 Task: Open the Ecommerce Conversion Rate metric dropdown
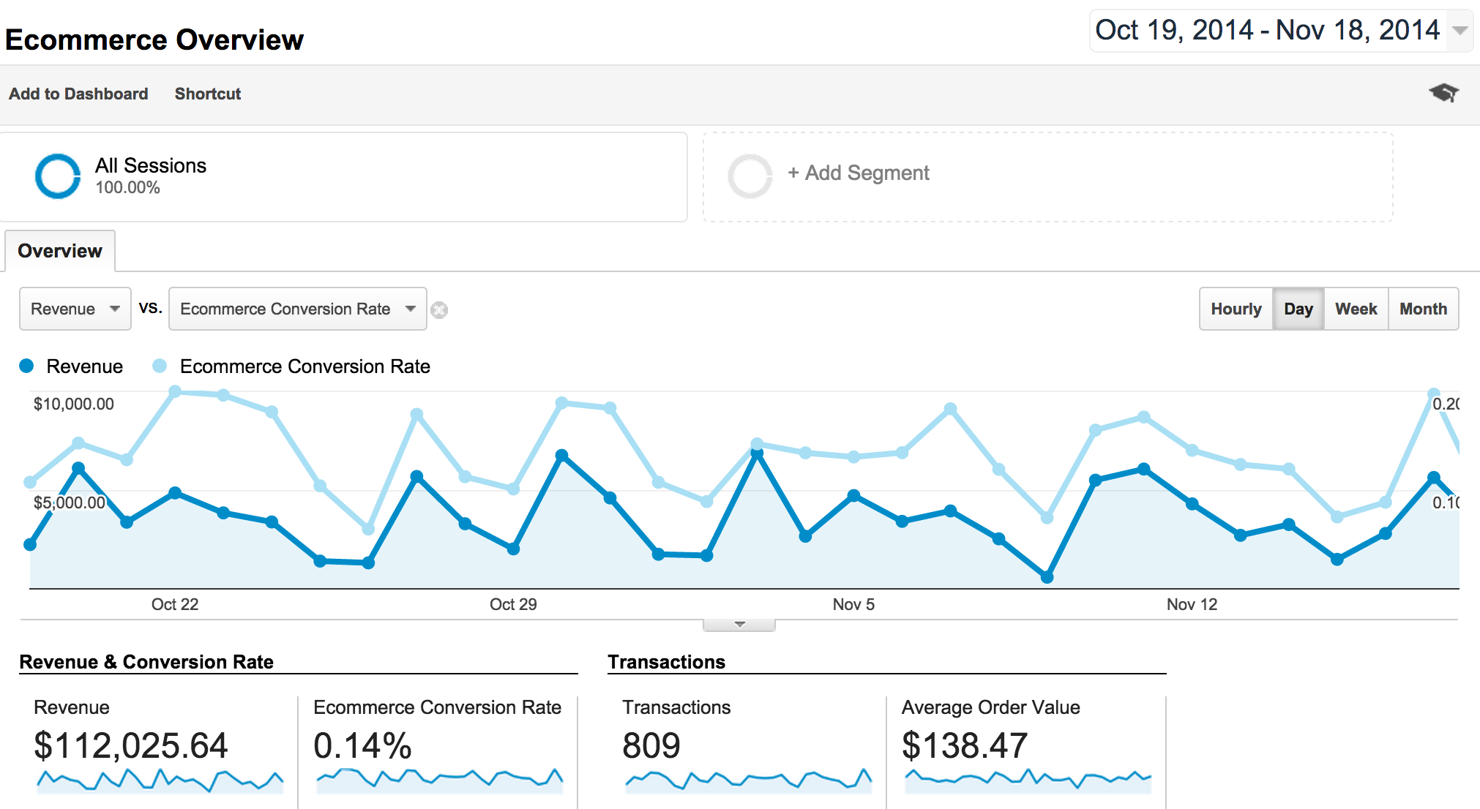(298, 309)
